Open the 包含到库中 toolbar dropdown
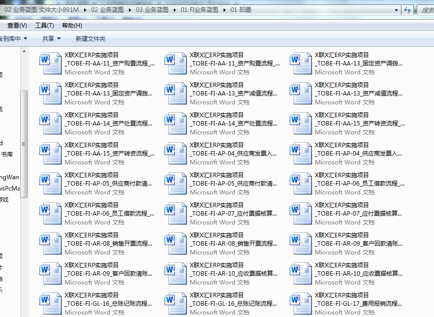The width and height of the screenshot is (434, 317). [13, 38]
